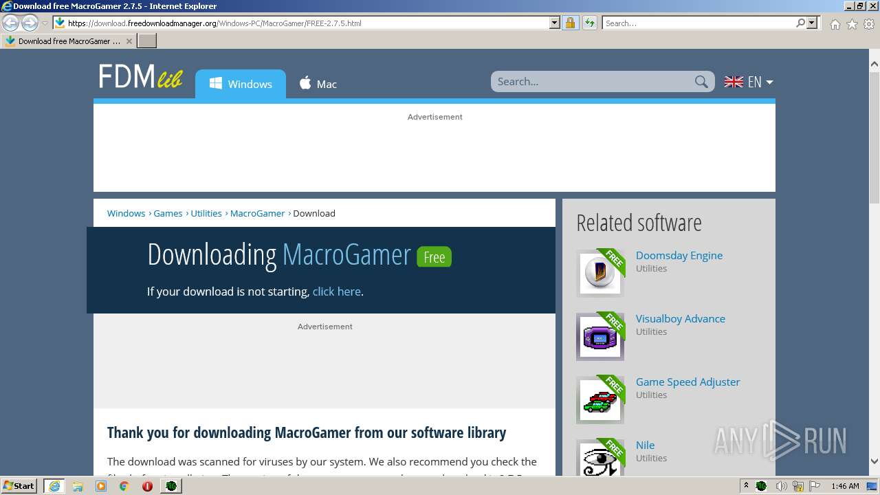The image size is (880, 495).
Task: Click the Nile eye app icon
Action: [x=600, y=457]
